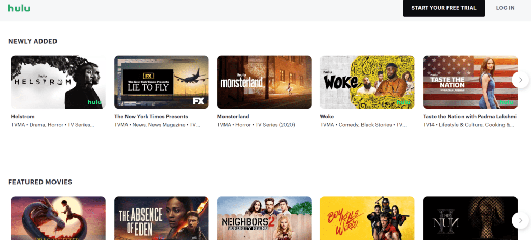Select Neighbors 2 Sorority Rising poster
531x240 pixels.
[264, 218]
